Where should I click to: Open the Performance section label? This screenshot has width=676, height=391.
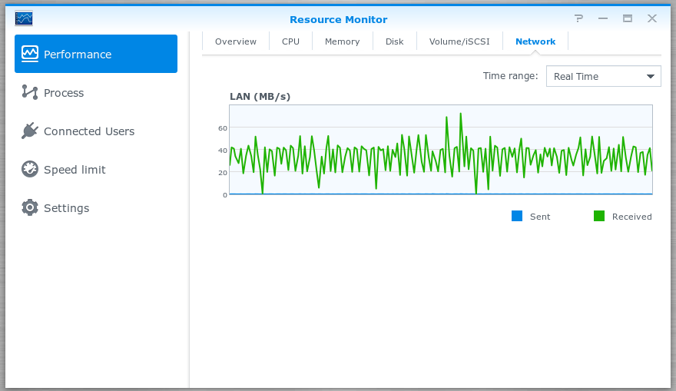[78, 55]
